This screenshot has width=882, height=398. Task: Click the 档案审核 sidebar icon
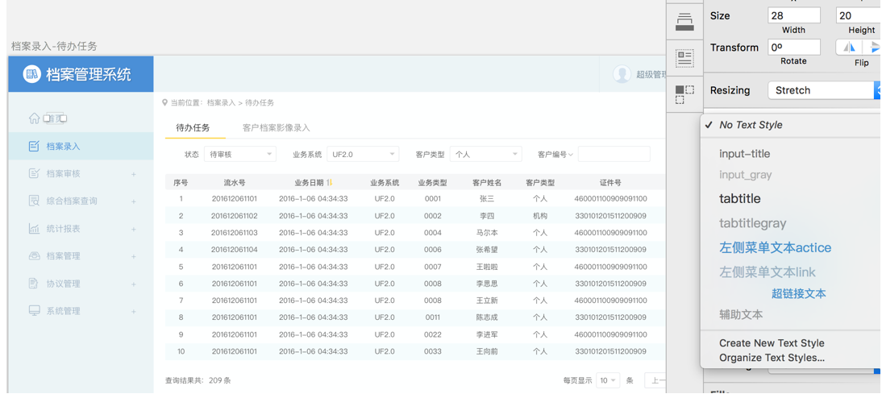34,174
